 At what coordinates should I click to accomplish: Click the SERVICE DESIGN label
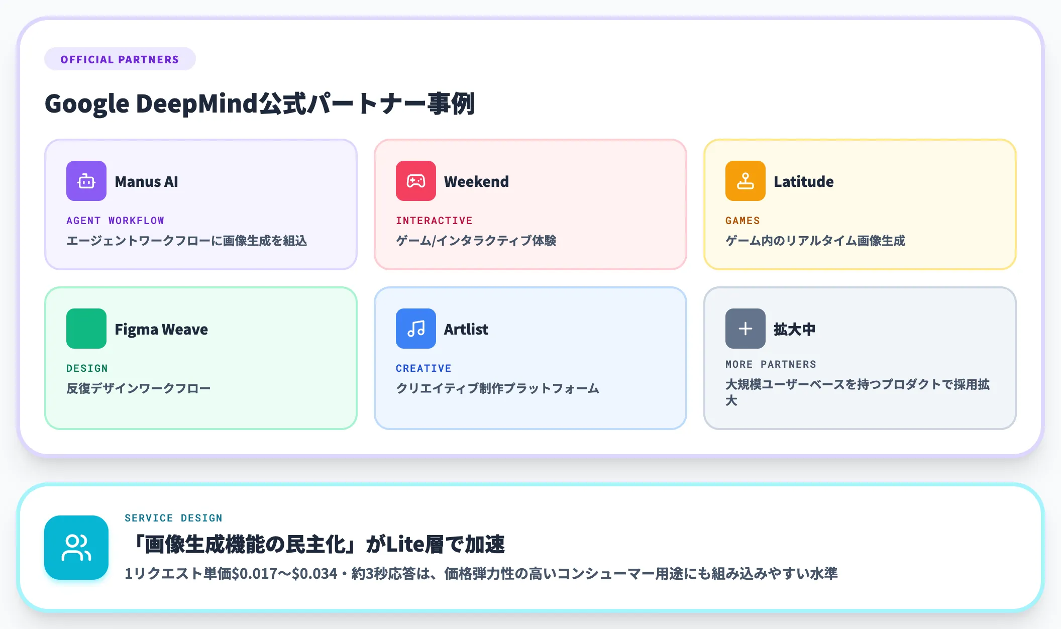tap(173, 518)
